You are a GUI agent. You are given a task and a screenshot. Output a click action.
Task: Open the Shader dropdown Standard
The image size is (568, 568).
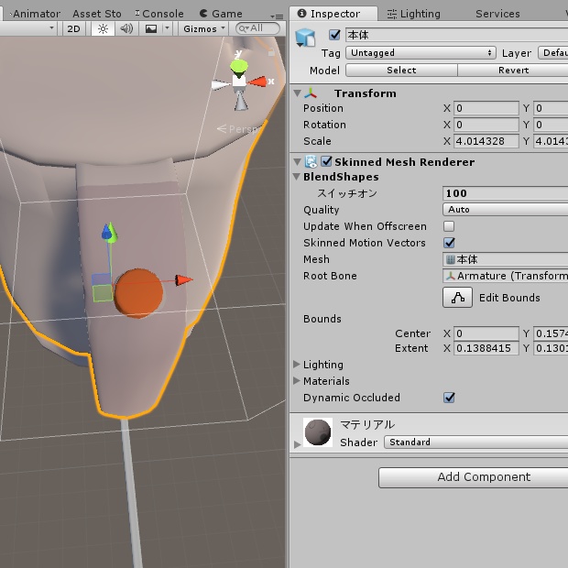coord(475,442)
